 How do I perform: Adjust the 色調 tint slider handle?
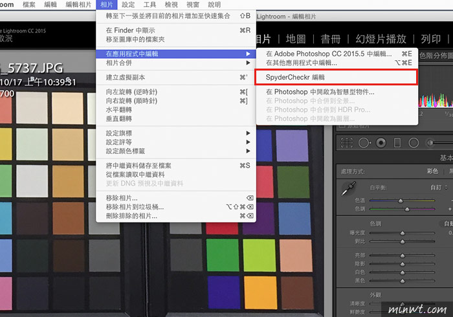407,209
